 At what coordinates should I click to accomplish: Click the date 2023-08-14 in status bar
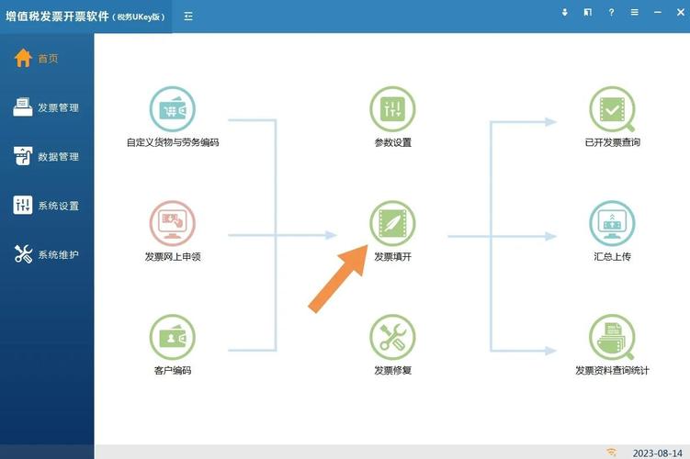[658, 453]
